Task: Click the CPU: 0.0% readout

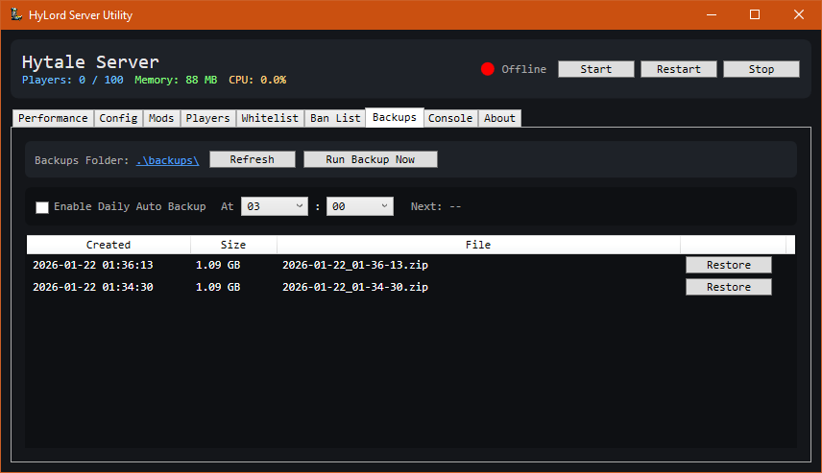Action: 257,81
